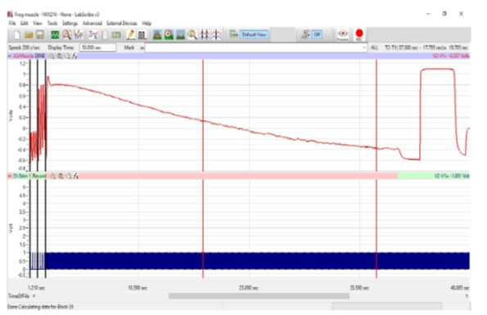Screen dimensions: 487x315
Task: Open a file with the folder icon
Action: (x=29, y=34)
